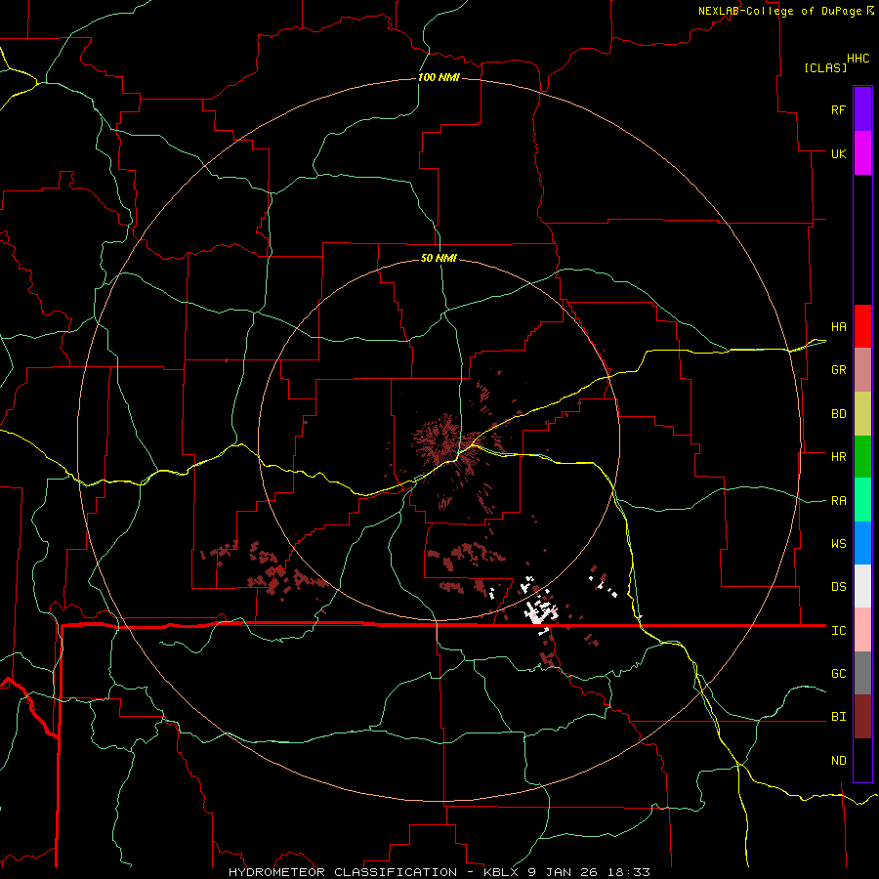This screenshot has width=879, height=879.
Task: Click the gray GC legend color swatch
Action: pyautogui.click(x=862, y=673)
